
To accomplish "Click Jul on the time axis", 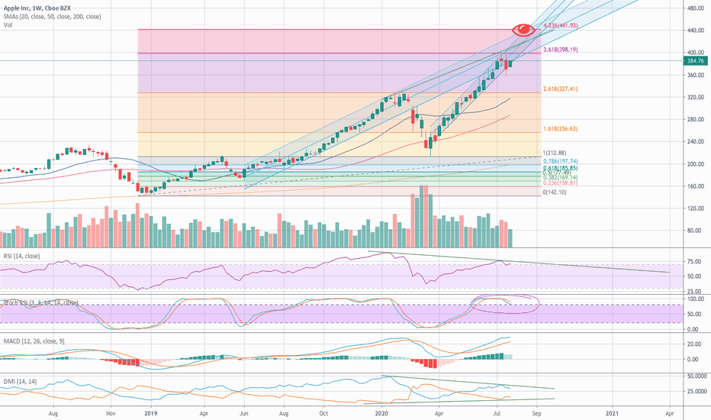I will click(x=497, y=414).
